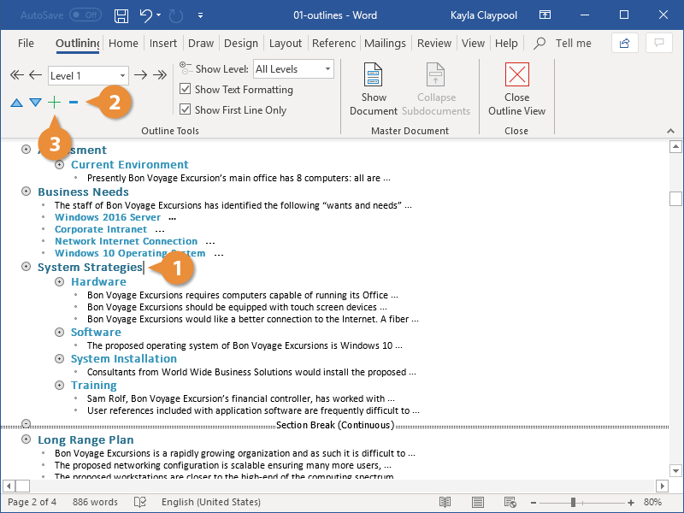Viewport: 684px width, 513px height.
Task: Promote heading with single left arrow
Action: (35, 75)
